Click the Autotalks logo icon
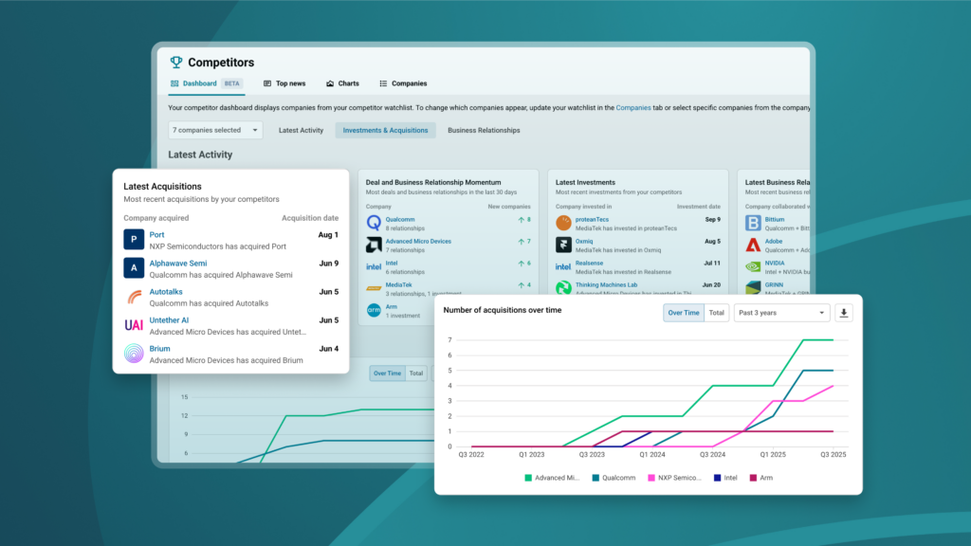971x546 pixels. coord(134,297)
